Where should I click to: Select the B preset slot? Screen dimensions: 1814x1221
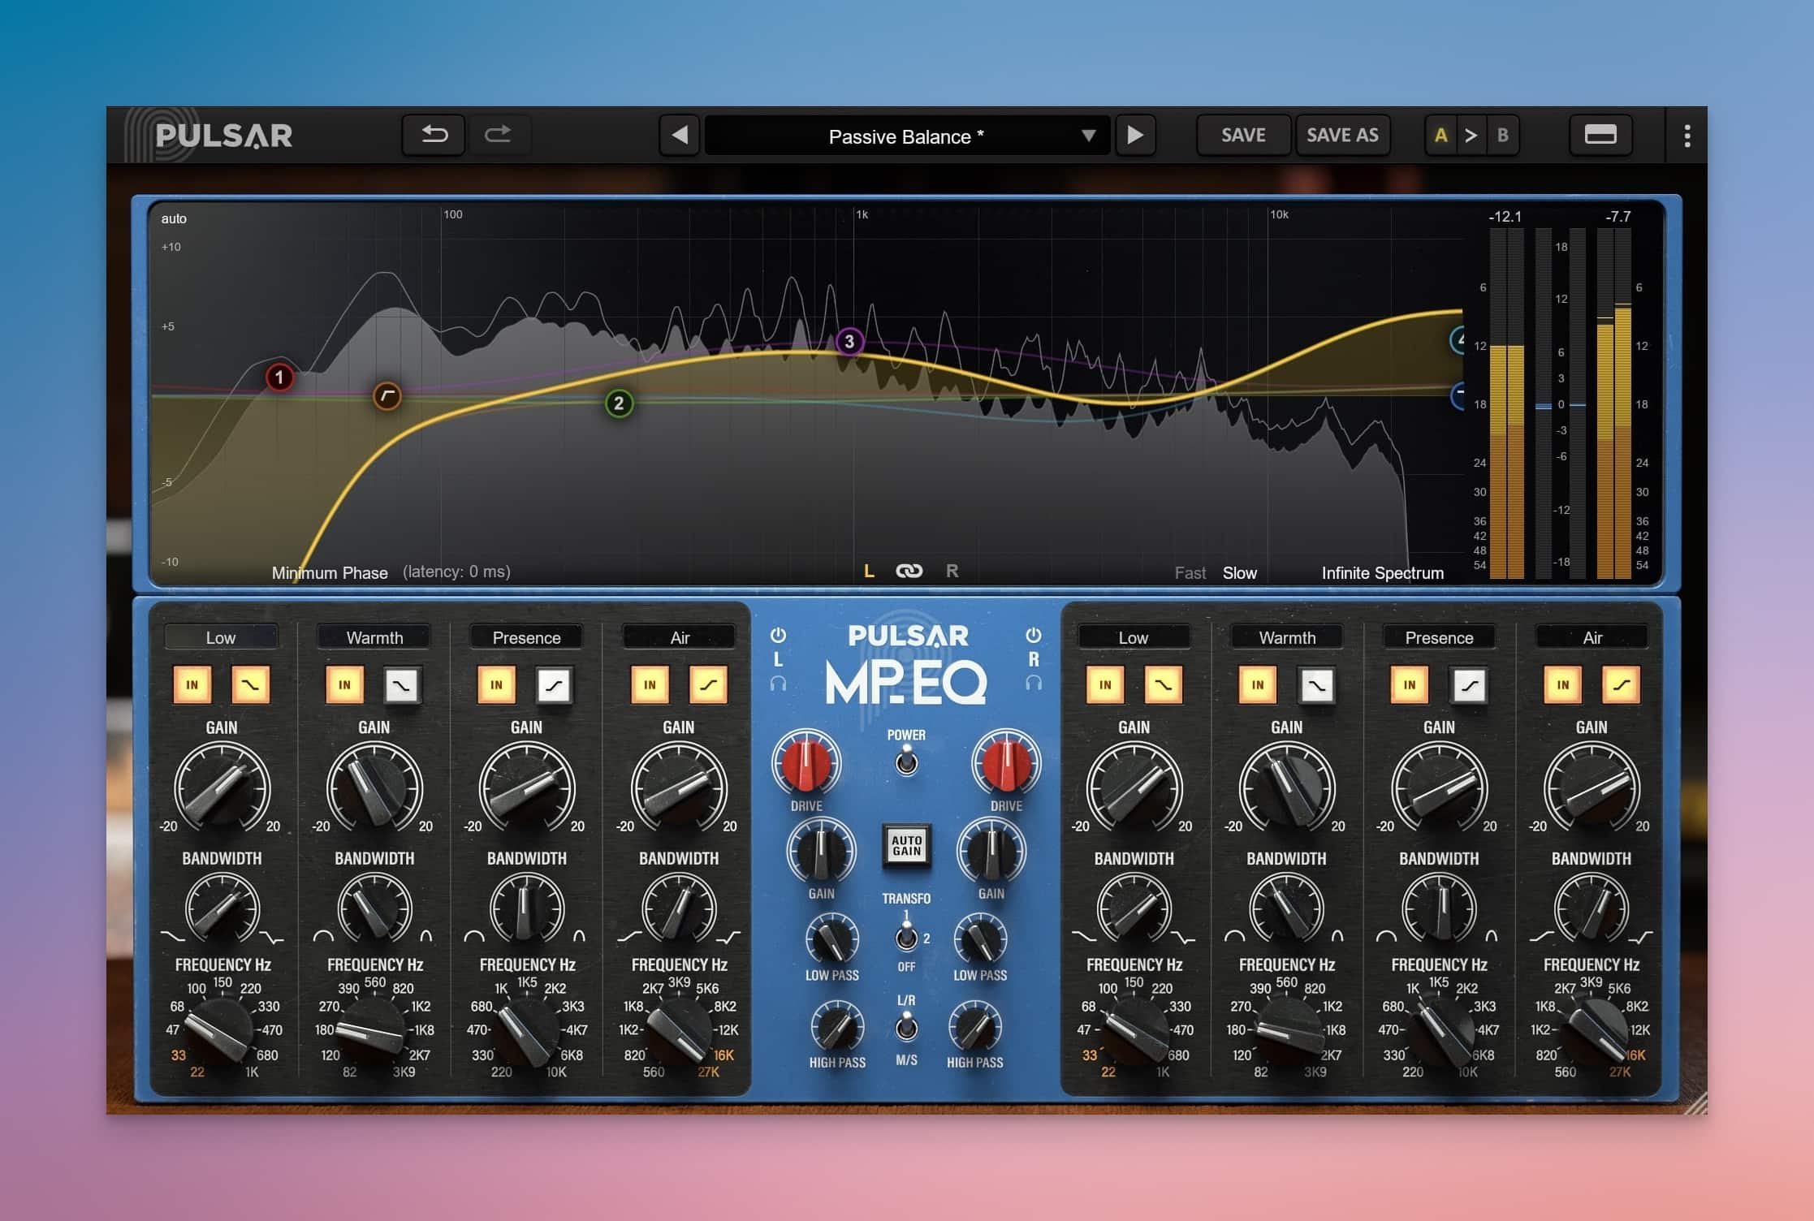[x=1502, y=135]
